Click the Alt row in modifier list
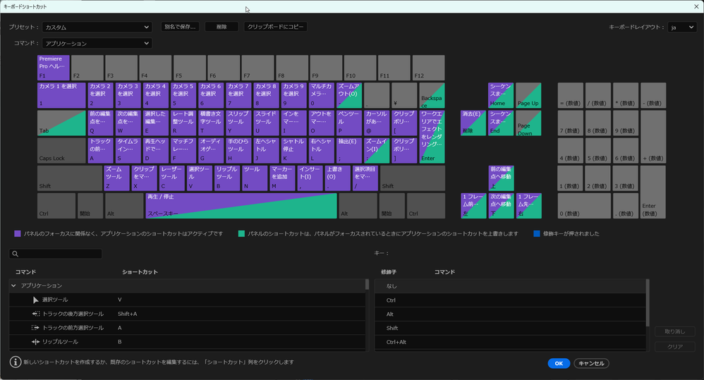704x380 pixels. pos(510,314)
